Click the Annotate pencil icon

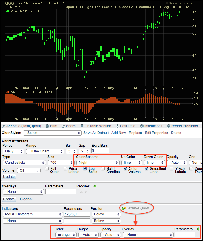tap(3, 126)
